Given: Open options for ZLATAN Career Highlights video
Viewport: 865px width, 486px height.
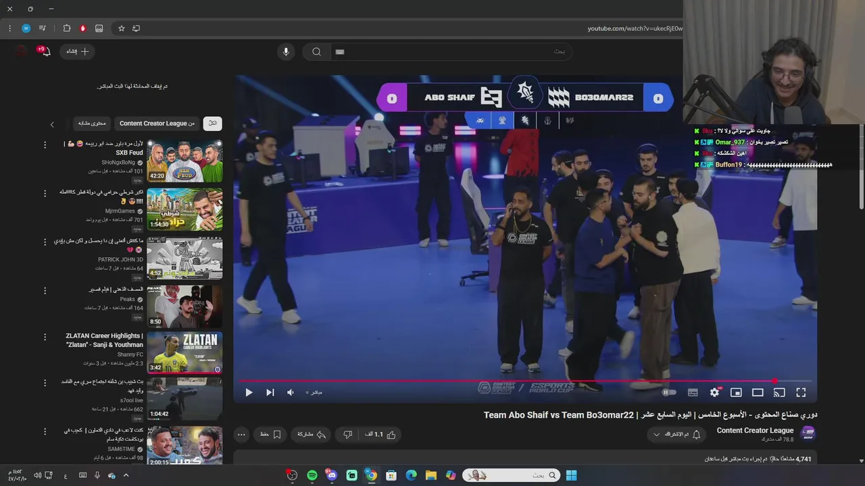Looking at the screenshot, I should coord(45,336).
